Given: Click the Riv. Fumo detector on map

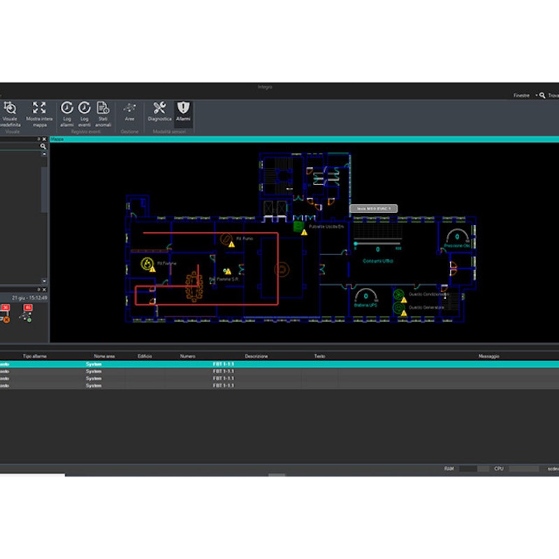Looking at the screenshot, I should 226,240.
